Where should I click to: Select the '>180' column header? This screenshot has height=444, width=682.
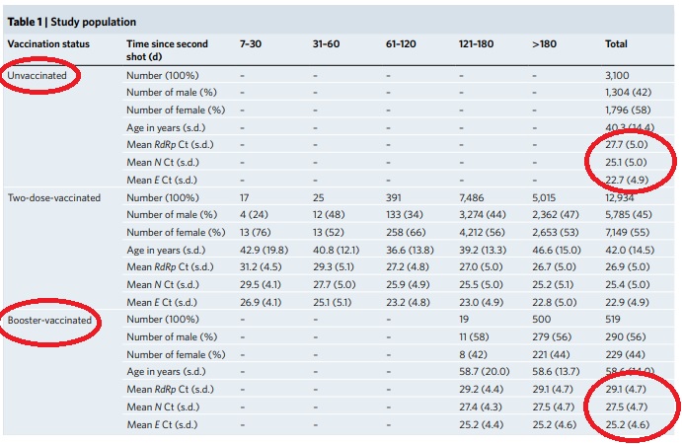[x=545, y=44]
